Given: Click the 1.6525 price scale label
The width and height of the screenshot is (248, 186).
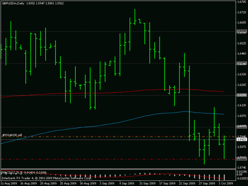Looking at the screenshot, I should pyautogui.click(x=242, y=43).
